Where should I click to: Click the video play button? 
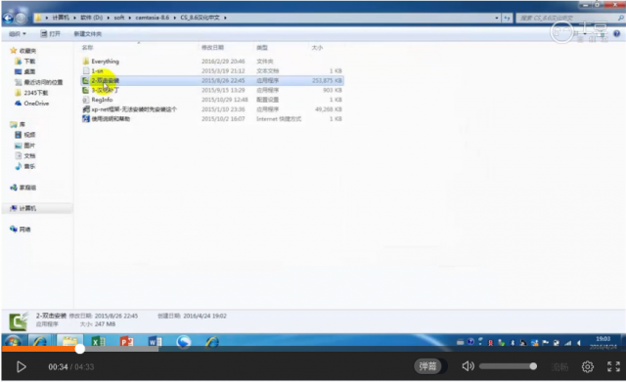[22, 366]
